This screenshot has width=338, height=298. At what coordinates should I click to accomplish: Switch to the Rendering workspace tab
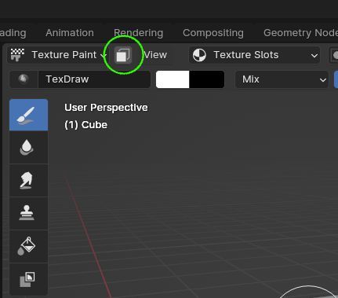138,33
